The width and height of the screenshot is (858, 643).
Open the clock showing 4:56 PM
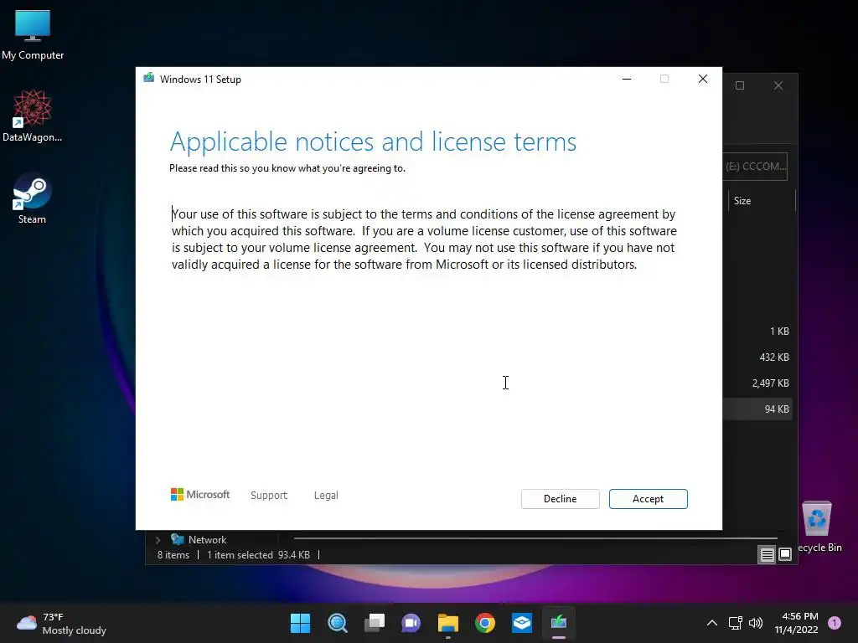tap(796, 623)
